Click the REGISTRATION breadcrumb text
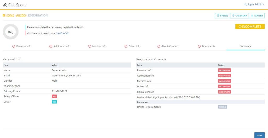This screenshot has width=268, height=138. [x=38, y=15]
